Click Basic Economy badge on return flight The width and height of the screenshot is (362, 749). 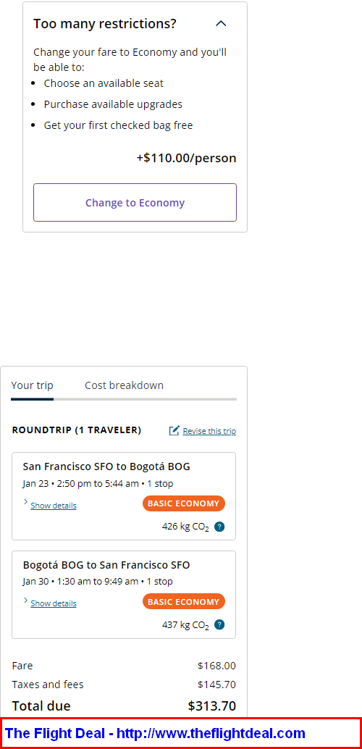point(183,601)
